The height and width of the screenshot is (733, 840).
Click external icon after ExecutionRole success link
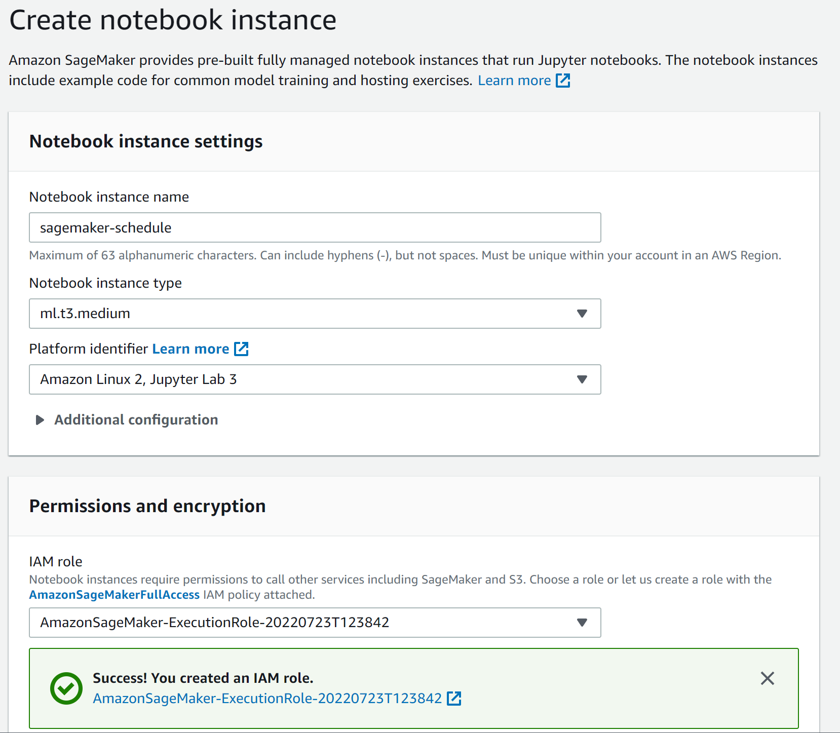[454, 699]
